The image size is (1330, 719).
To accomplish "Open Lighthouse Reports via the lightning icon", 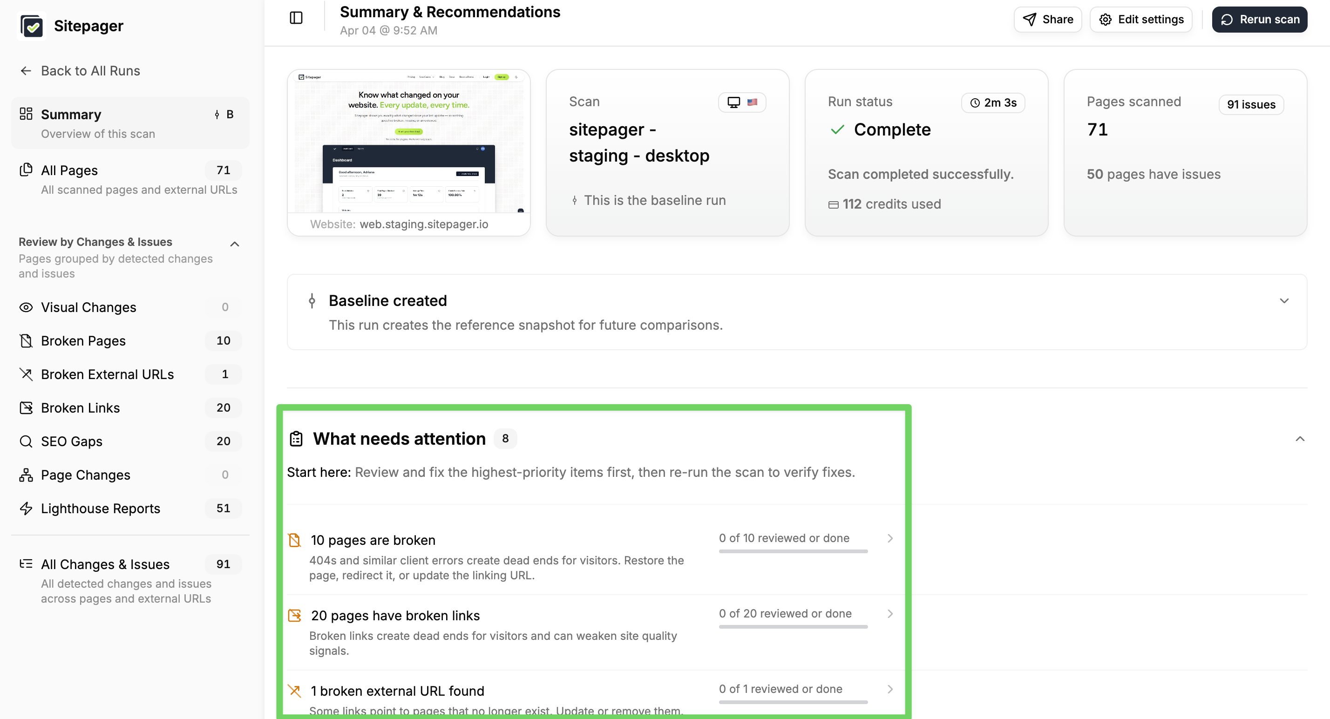I will tap(26, 508).
